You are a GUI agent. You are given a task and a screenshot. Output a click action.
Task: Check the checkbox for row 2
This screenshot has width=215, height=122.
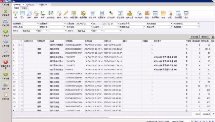pos(22,49)
